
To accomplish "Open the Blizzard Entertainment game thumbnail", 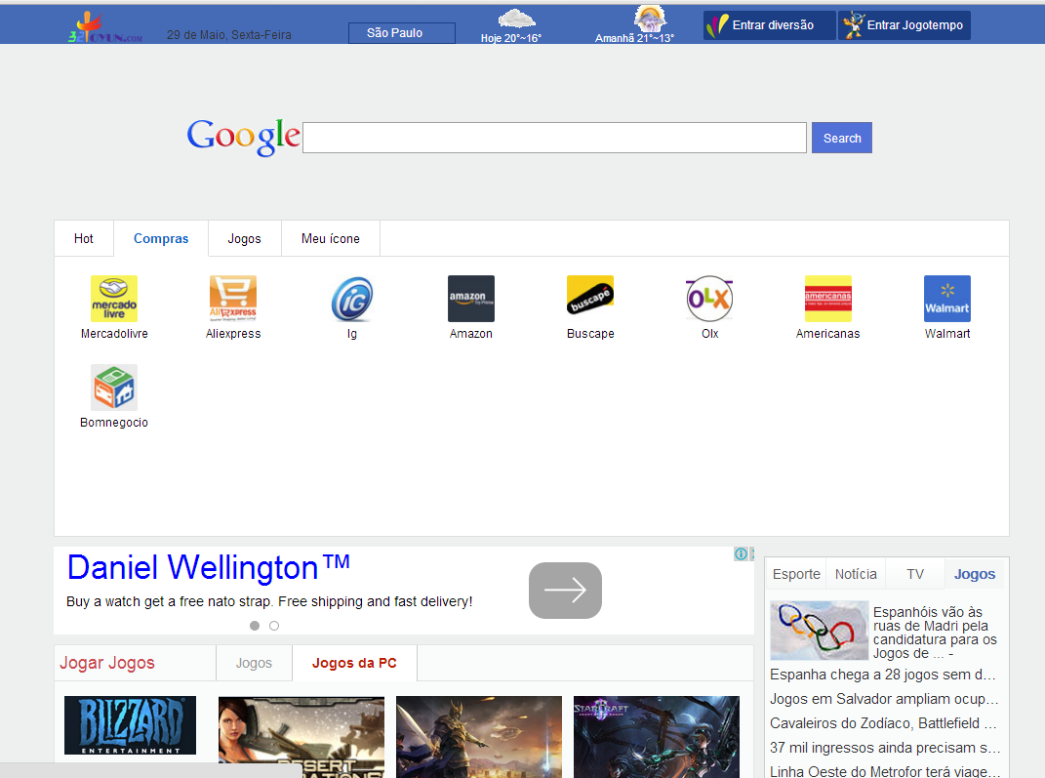I will [130, 725].
